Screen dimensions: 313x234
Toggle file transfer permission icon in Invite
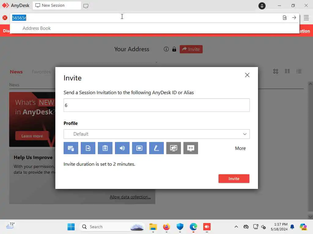pos(88,148)
